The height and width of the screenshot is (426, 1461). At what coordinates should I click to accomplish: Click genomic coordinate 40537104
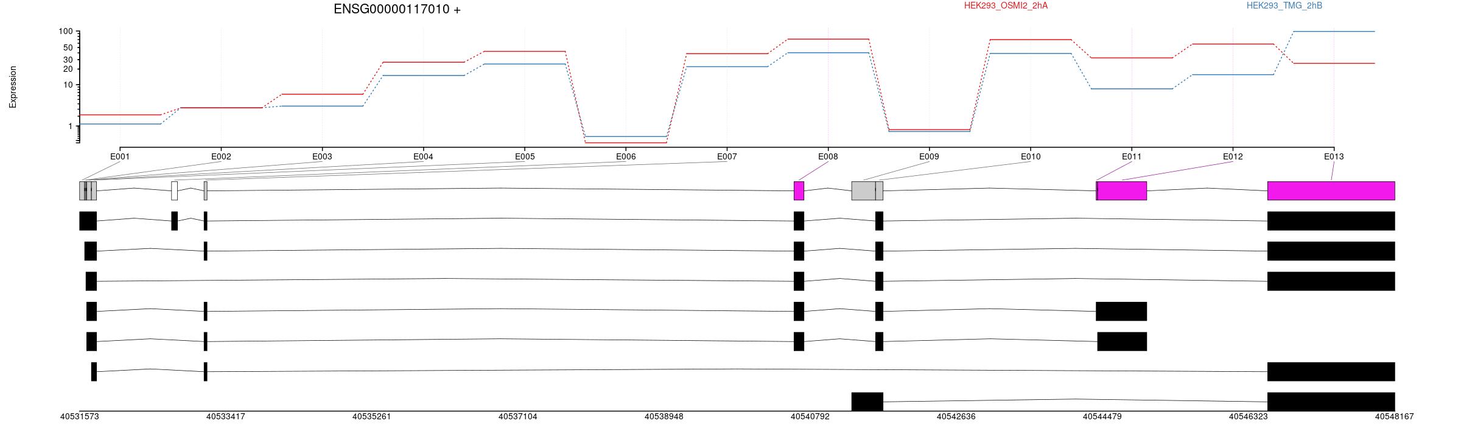pyautogui.click(x=518, y=417)
